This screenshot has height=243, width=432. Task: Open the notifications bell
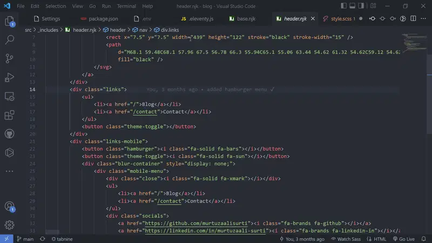(424, 239)
